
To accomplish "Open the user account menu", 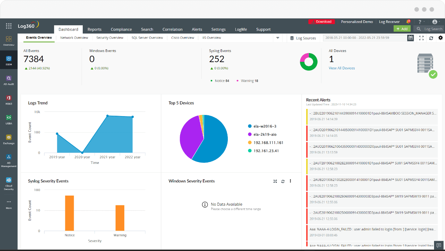I will [x=435, y=21].
